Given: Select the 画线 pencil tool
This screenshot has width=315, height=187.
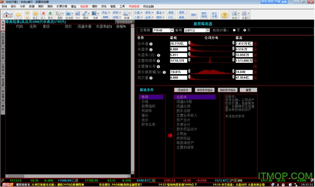Looking at the screenshot, I should pyautogui.click(x=85, y=14).
